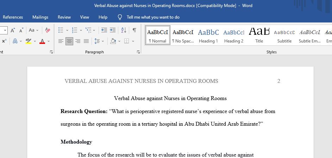Apply the Heading 1 style
The width and height of the screenshot is (332, 158).
(x=208, y=35)
